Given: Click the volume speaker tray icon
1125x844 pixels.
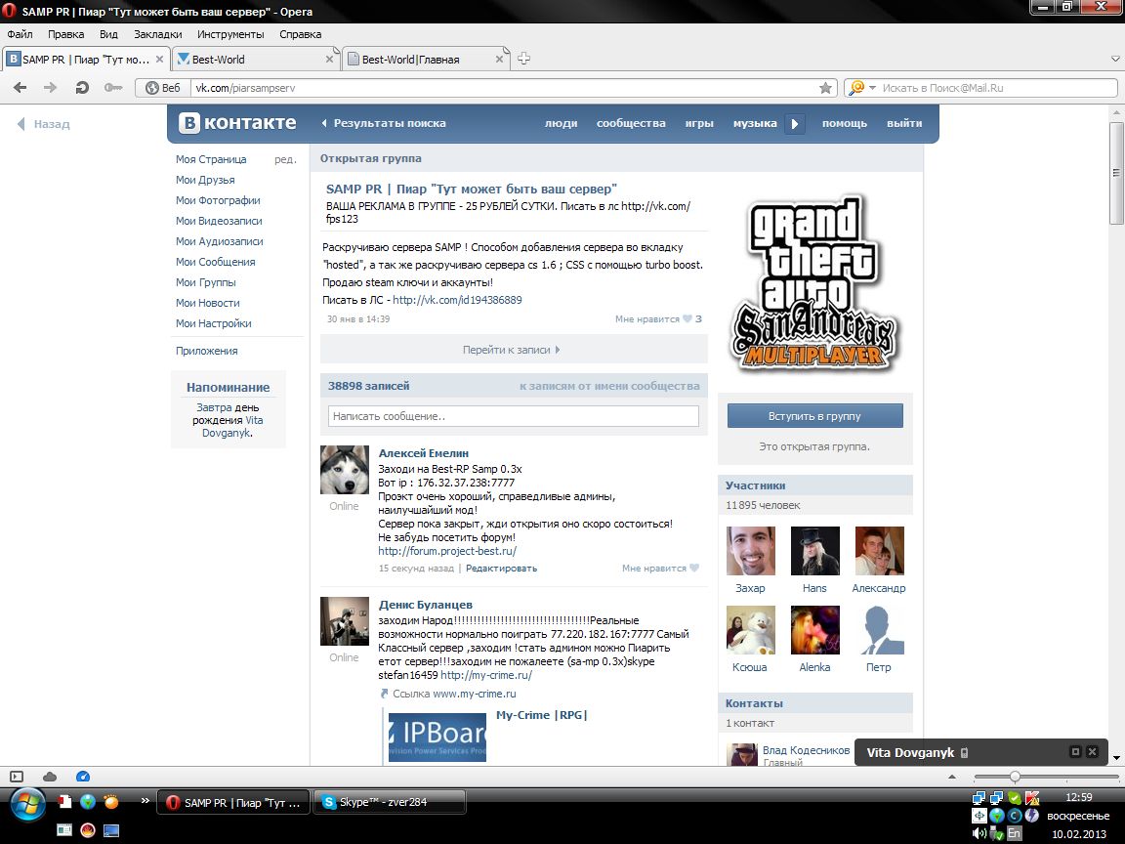Looking at the screenshot, I should pyautogui.click(x=979, y=833).
